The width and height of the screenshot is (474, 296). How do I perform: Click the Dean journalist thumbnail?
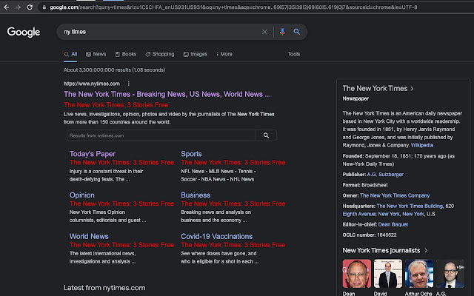357,273
